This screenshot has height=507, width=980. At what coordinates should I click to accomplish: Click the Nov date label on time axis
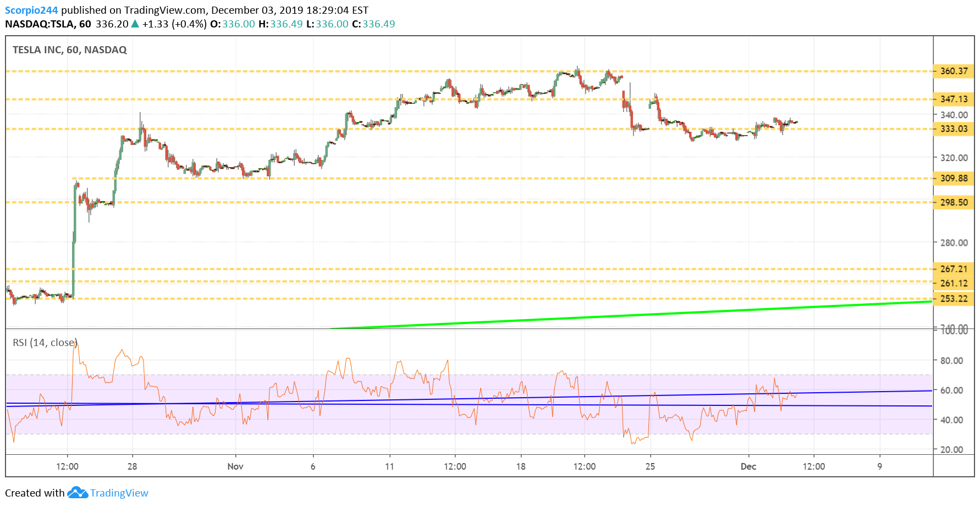(235, 466)
